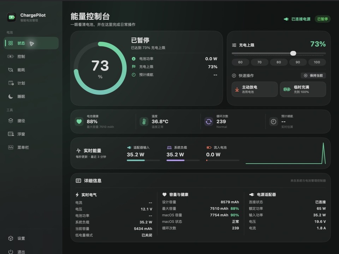
Task: Click the 电池功率 down-arrow icon
Action: [x=133, y=59]
